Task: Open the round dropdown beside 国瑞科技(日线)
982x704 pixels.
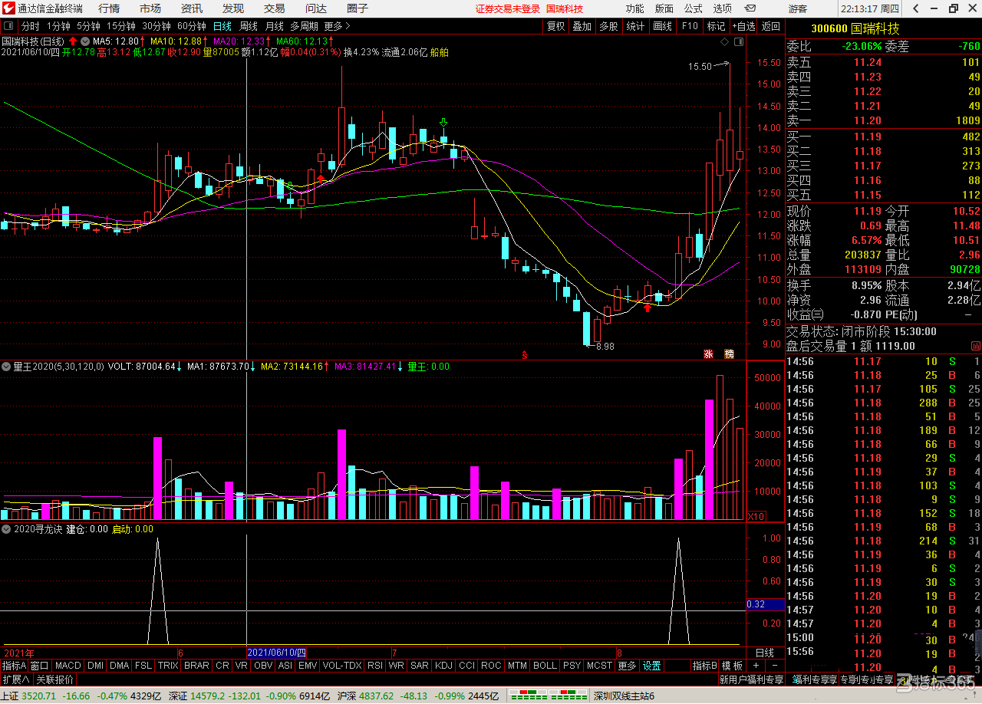Action: [84, 41]
